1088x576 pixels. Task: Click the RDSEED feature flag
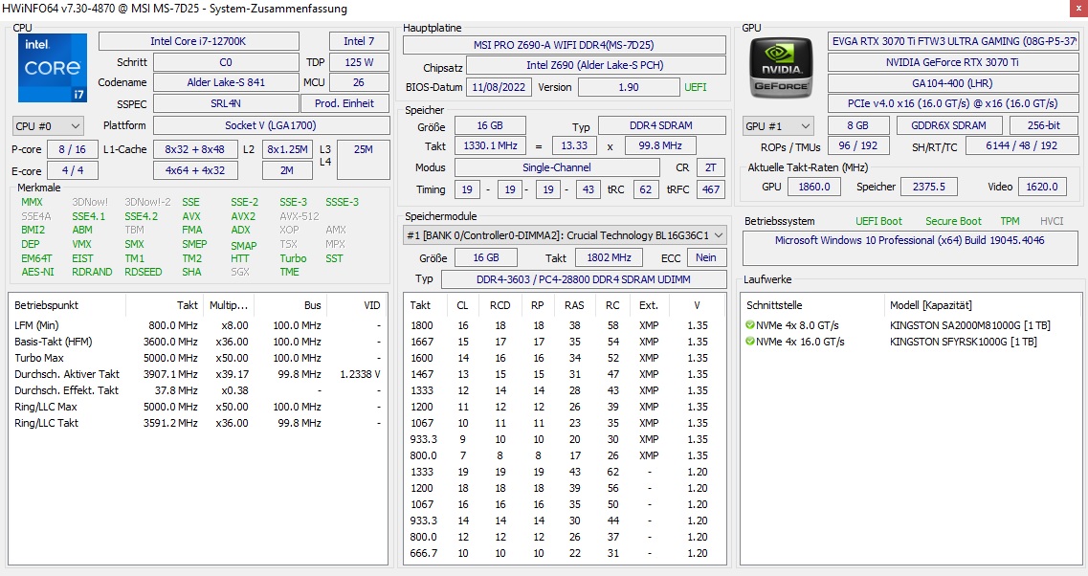pyautogui.click(x=143, y=272)
